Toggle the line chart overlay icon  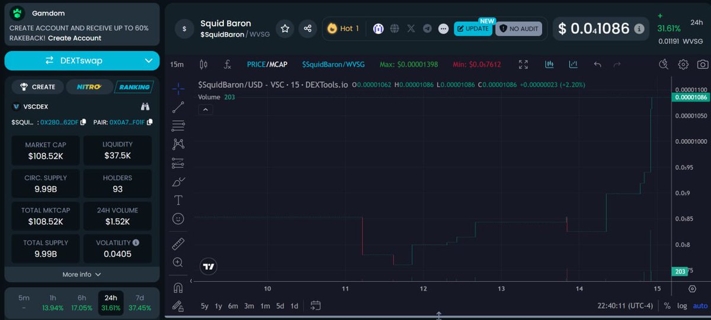coord(573,64)
